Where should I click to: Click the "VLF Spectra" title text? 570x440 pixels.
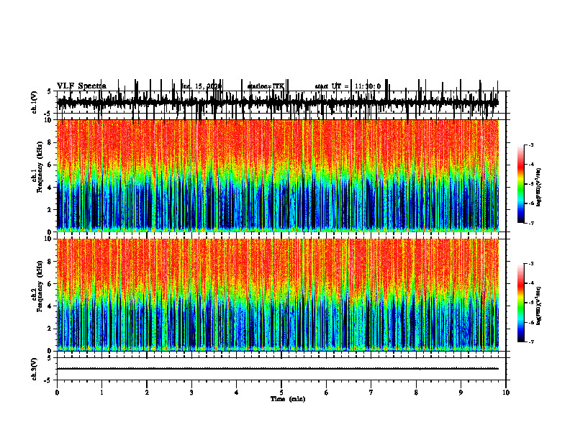pos(81,86)
